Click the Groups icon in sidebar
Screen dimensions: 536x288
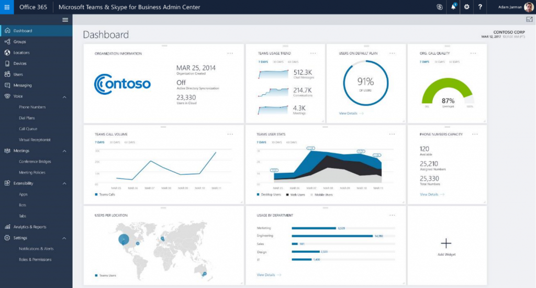tap(7, 41)
